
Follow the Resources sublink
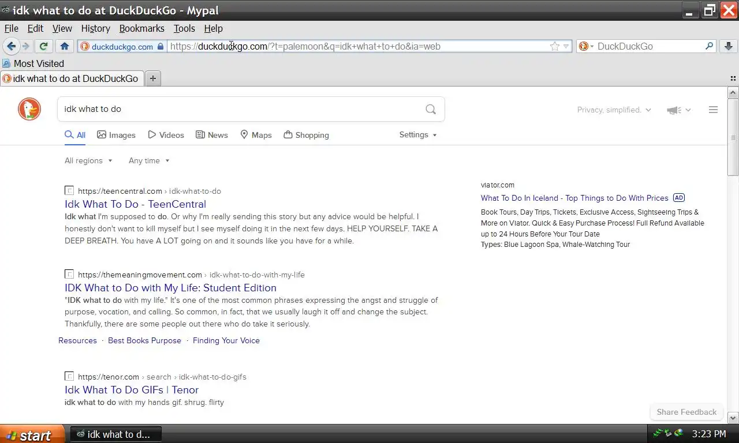pyautogui.click(x=77, y=340)
